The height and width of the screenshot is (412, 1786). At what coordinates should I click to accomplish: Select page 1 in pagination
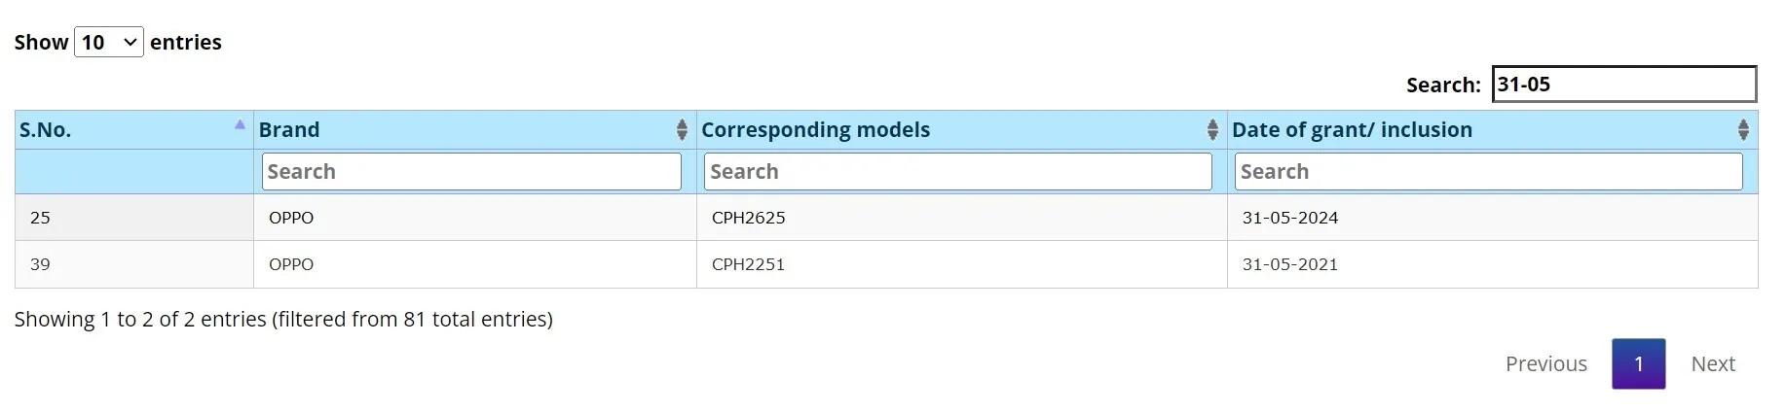point(1638,363)
